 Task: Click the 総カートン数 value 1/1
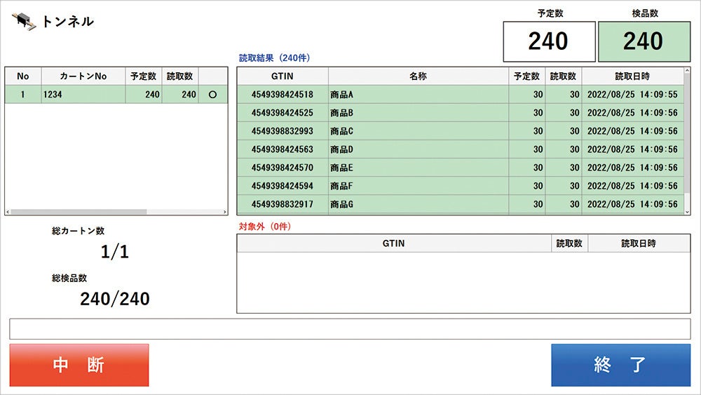click(x=115, y=252)
